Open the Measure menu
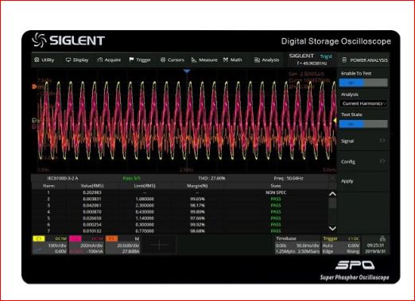This screenshot has height=301, width=415. tap(204, 60)
